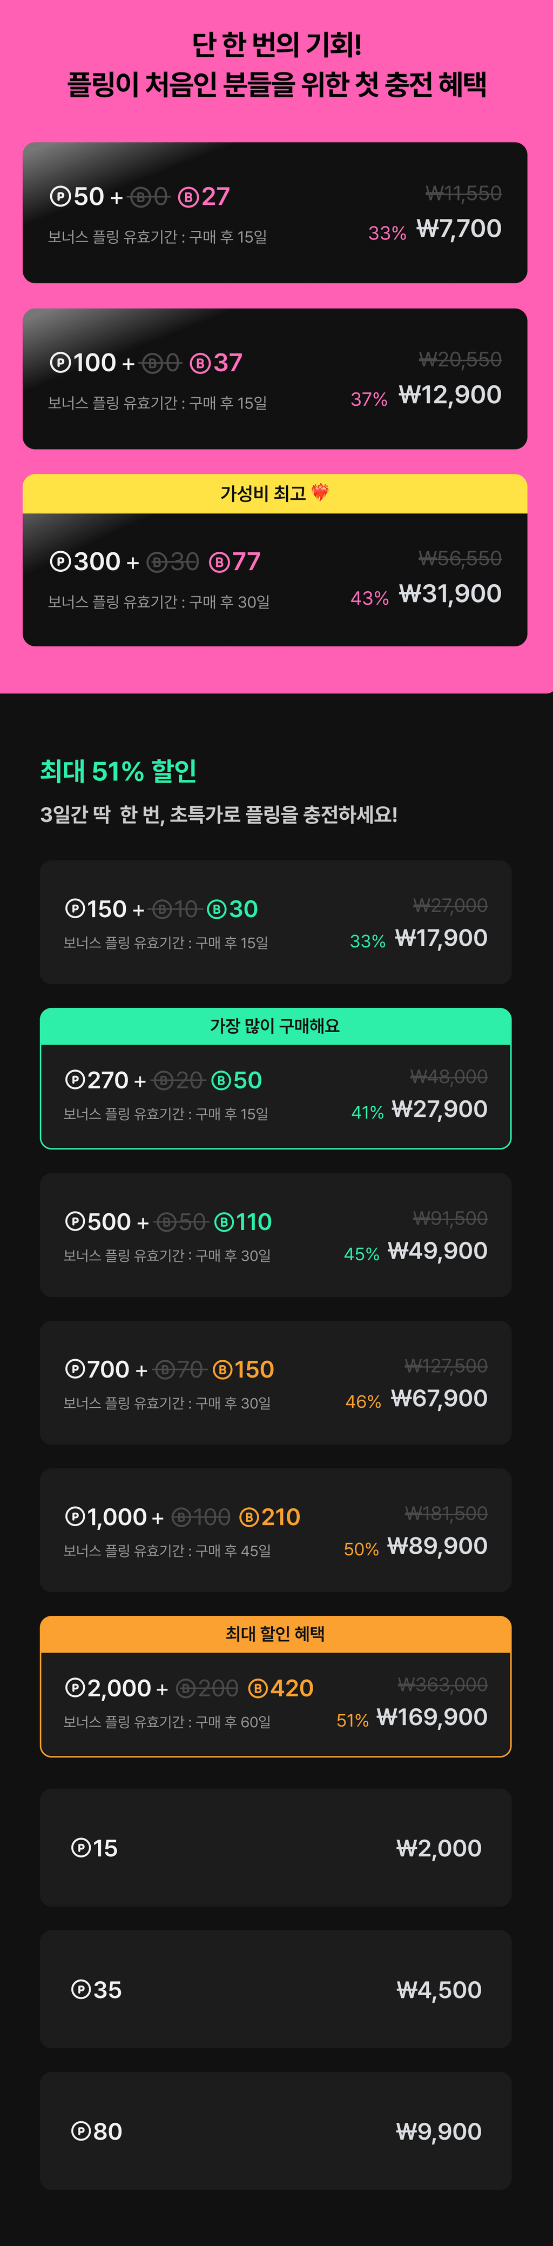Screen dimensions: 553x2246
Task: Tap the orange bonus coin icon beside 150
Action: 223,1370
